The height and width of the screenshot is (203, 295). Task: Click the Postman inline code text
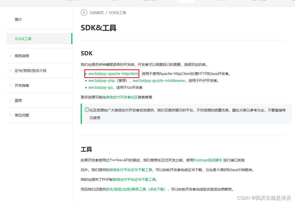(x=116, y=160)
